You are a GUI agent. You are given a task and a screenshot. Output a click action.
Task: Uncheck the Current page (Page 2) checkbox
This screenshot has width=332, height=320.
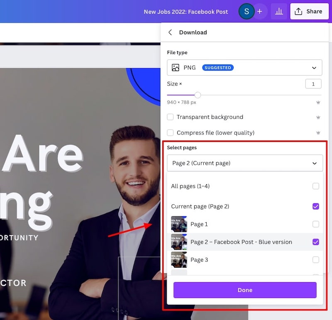316,206
